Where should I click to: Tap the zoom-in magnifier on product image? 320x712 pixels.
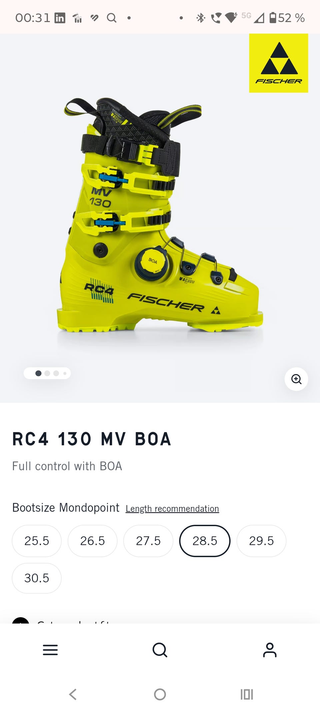pos(296,379)
